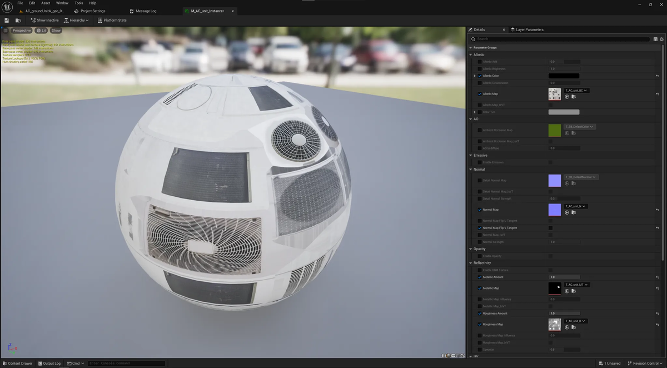The width and height of the screenshot is (667, 368).
Task: Open the Tools menu
Action: 79,3
